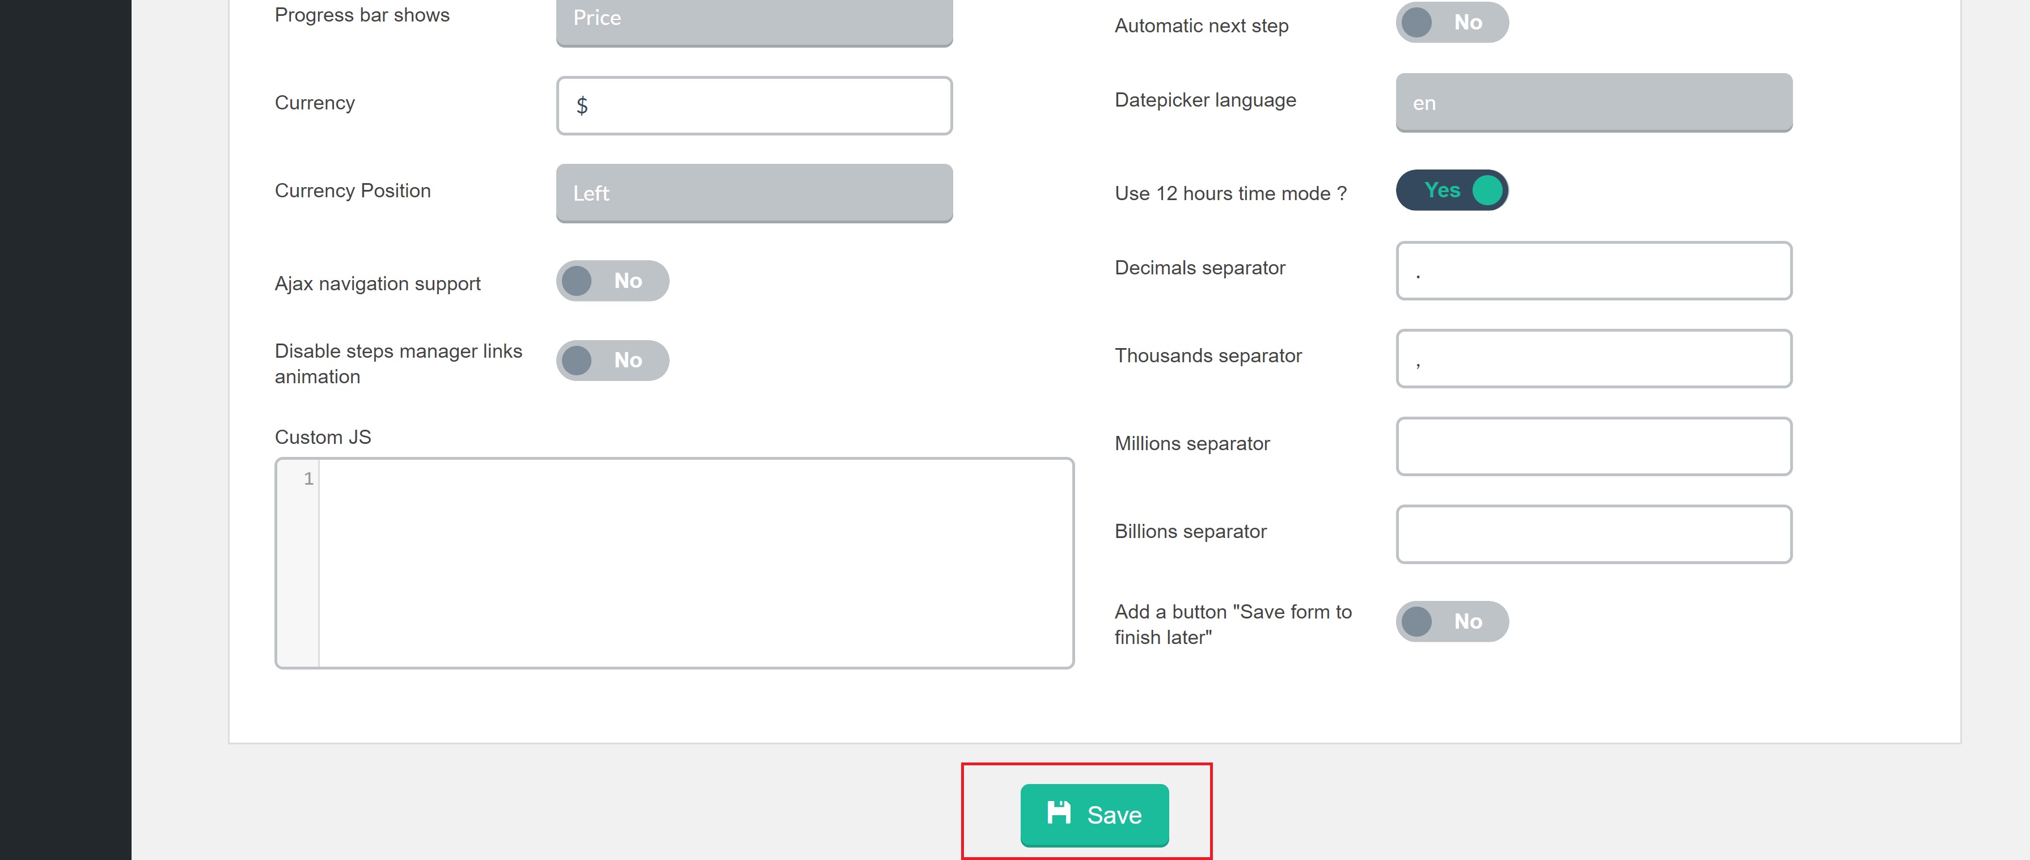Click the Thousands separator field
Screen dimensions: 2030x860
coord(1594,358)
